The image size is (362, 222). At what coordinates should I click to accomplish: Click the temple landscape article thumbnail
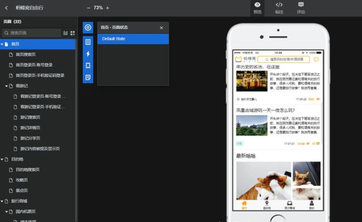[x=252, y=126]
